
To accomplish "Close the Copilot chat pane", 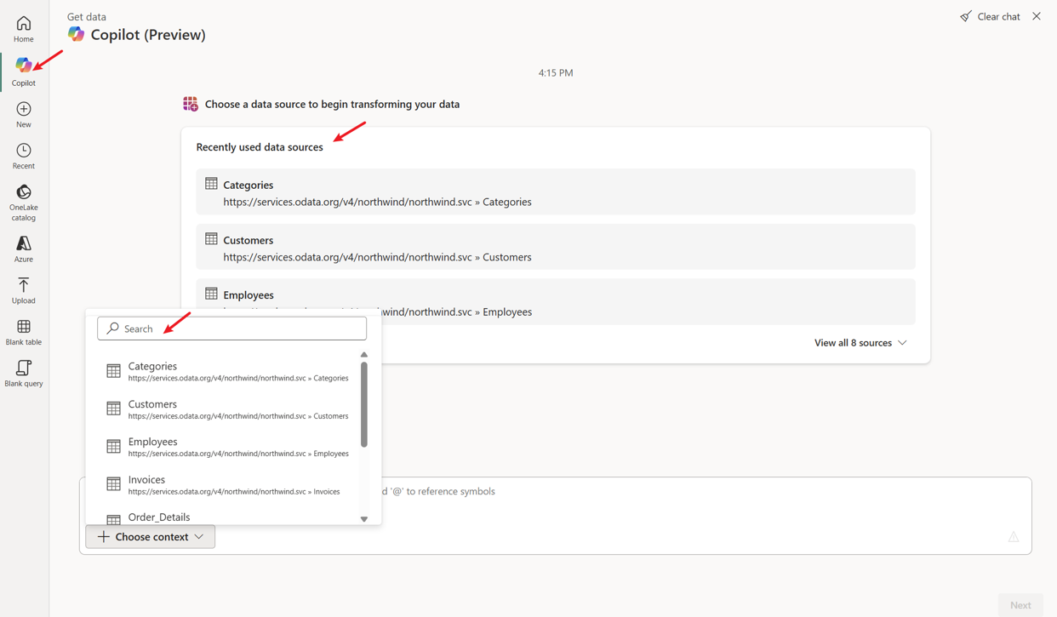I will click(1036, 15).
